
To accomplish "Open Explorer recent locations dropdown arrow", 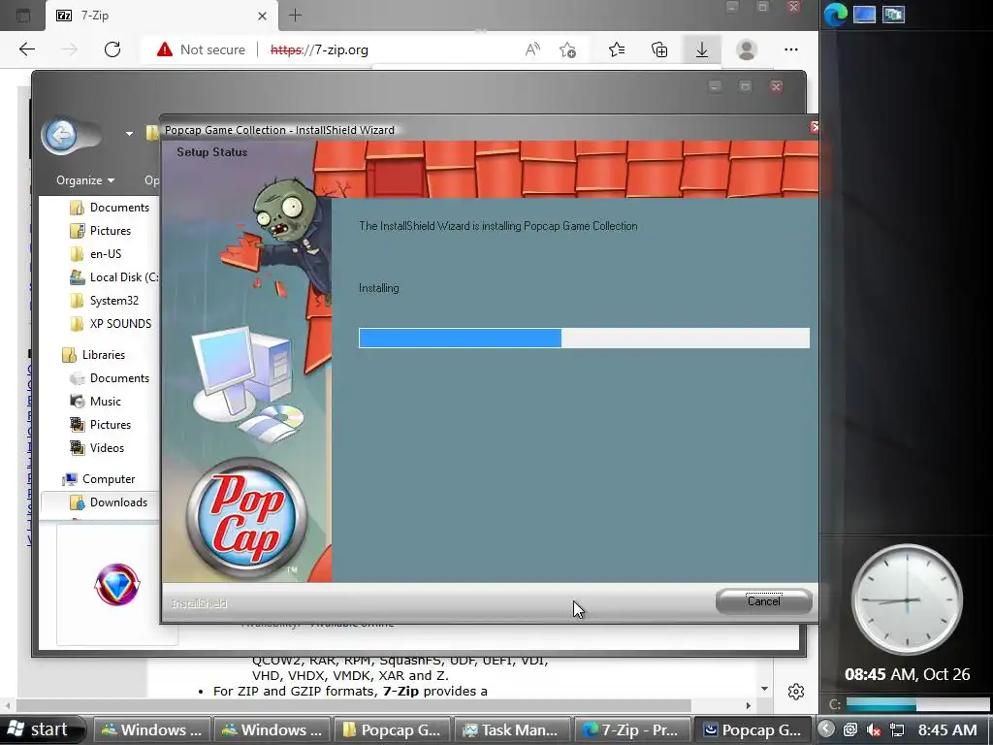I will [129, 134].
